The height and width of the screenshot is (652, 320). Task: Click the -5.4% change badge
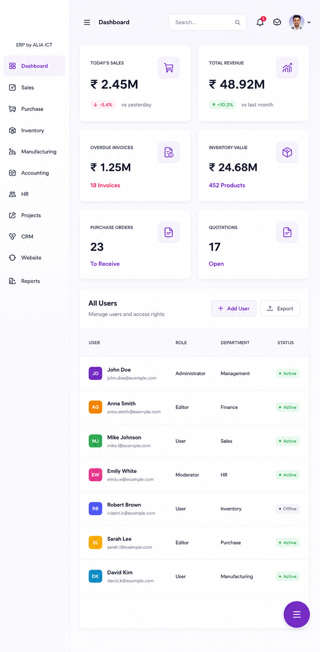(103, 105)
